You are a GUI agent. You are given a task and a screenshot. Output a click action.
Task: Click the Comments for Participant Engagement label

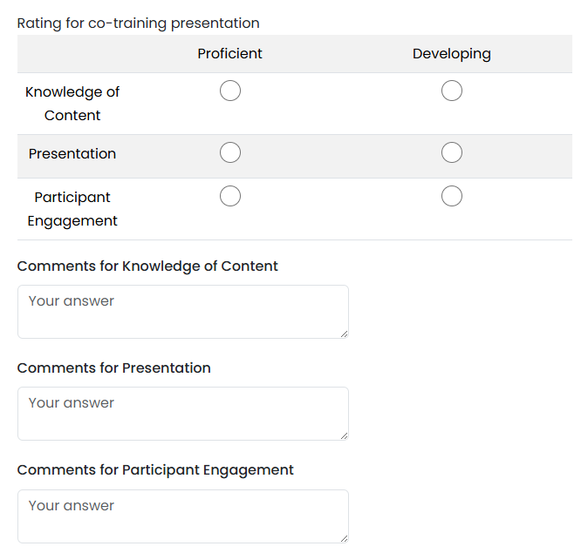click(155, 470)
